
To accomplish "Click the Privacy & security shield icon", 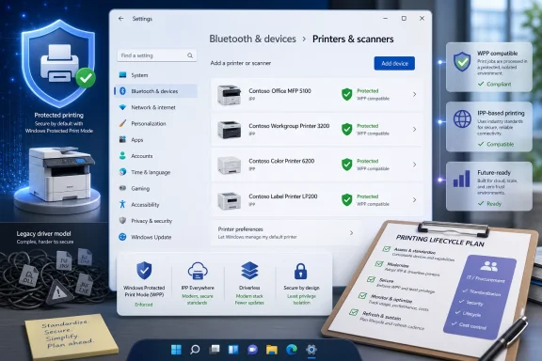I will (x=122, y=220).
